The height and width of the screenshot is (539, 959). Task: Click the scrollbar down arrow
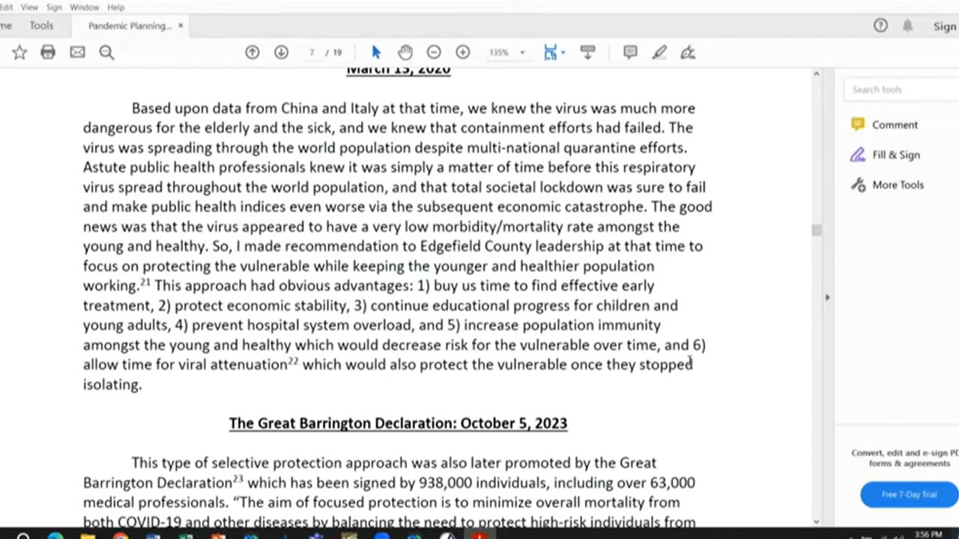(817, 520)
